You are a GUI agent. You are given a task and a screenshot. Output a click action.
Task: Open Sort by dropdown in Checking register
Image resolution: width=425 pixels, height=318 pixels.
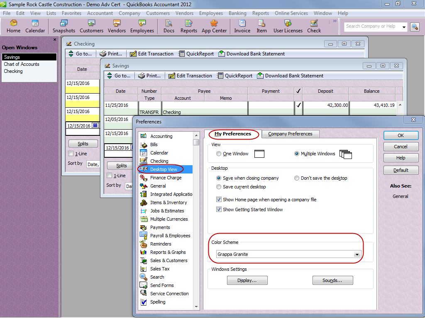(x=93, y=164)
